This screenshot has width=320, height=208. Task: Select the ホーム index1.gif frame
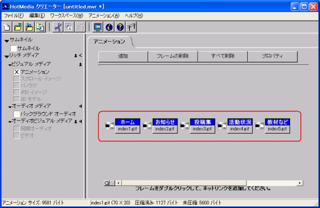pyautogui.click(x=127, y=126)
